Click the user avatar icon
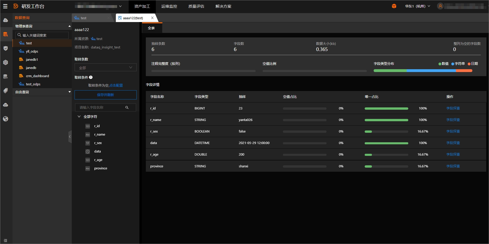The width and height of the screenshot is (489, 244). [x=440, y=6]
